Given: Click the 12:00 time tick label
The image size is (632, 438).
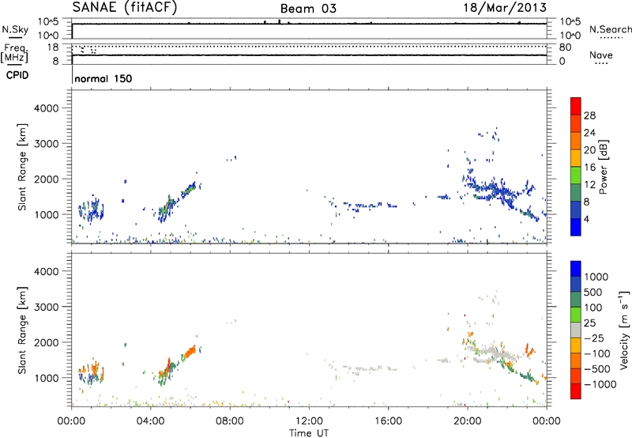Looking at the screenshot, I should (x=309, y=421).
